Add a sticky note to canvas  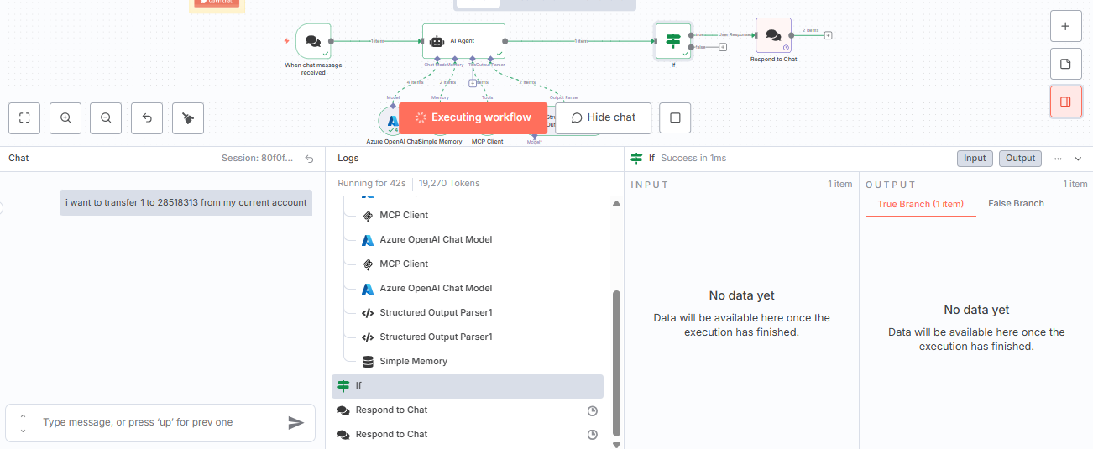tap(1065, 64)
